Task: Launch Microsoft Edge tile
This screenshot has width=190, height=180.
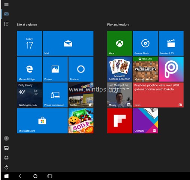Action: click(x=30, y=69)
